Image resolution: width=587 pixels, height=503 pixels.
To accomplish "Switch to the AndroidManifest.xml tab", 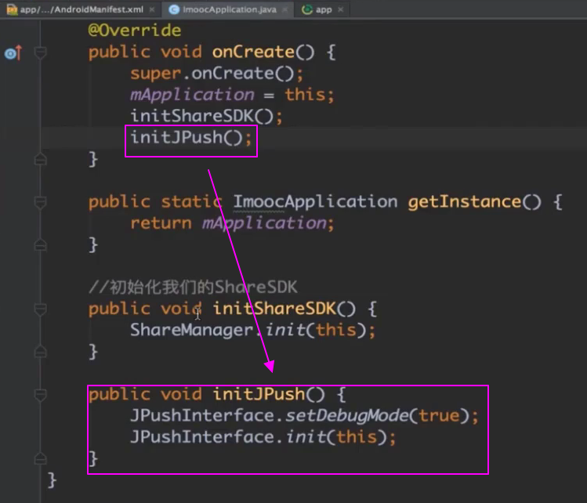I will [x=82, y=9].
